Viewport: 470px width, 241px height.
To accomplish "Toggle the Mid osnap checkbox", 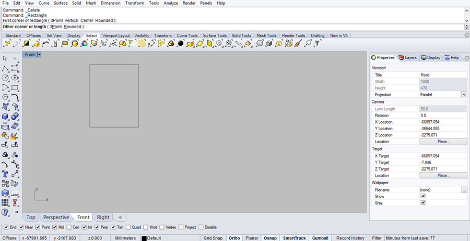I will 54,227.
